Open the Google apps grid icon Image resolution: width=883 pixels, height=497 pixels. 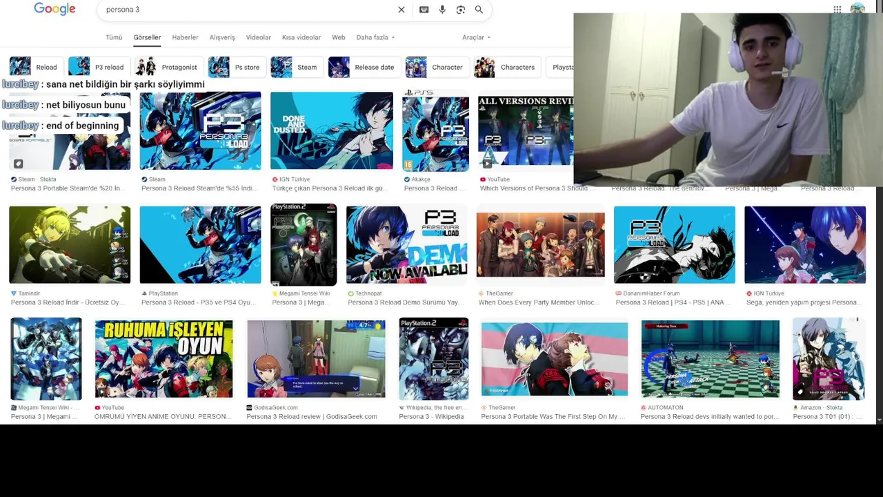[x=837, y=10]
